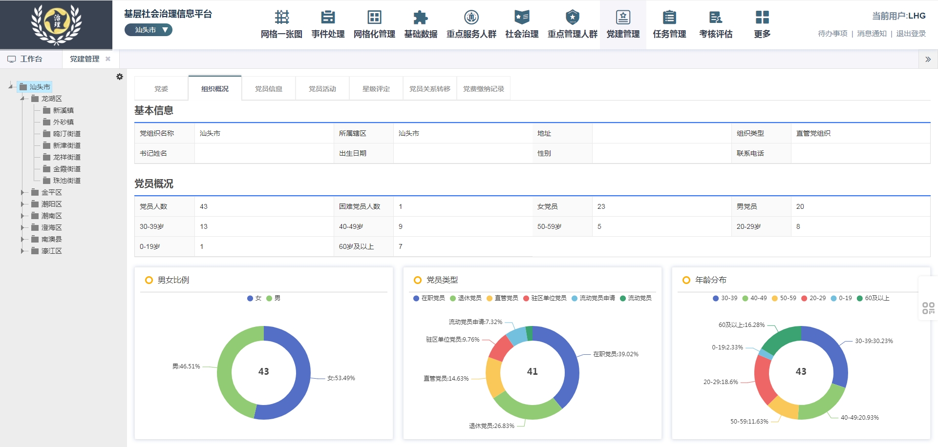The height and width of the screenshot is (447, 938).
Task: Open 社会治理 module
Action: 522,24
